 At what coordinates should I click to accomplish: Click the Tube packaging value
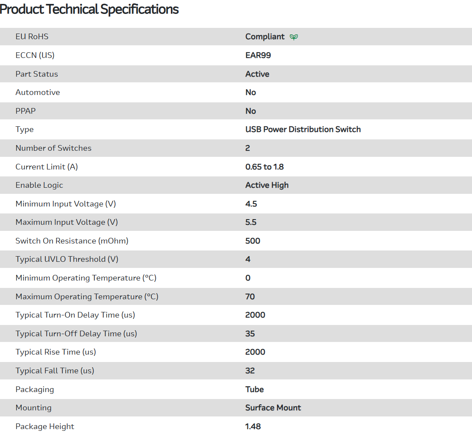click(254, 389)
